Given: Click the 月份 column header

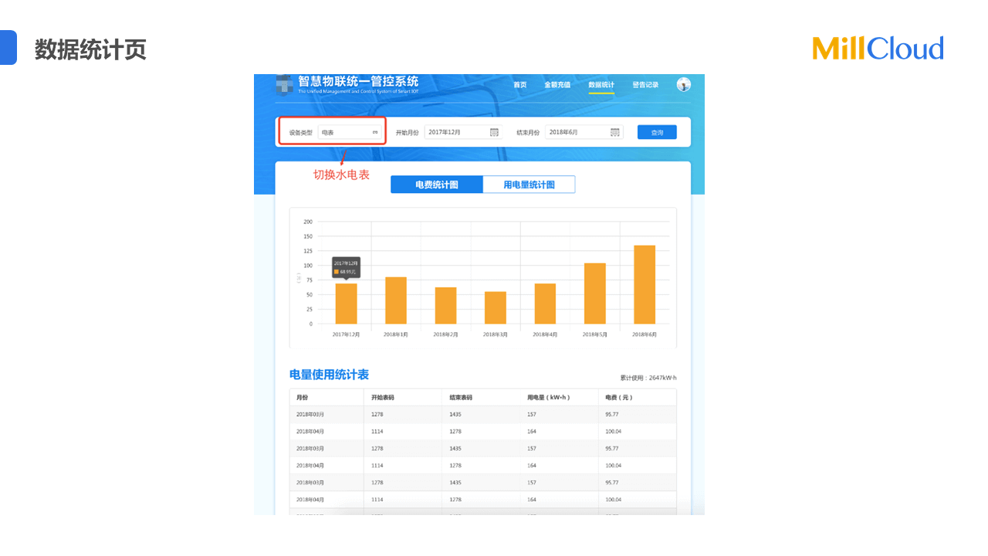Looking at the screenshot, I should click(303, 398).
